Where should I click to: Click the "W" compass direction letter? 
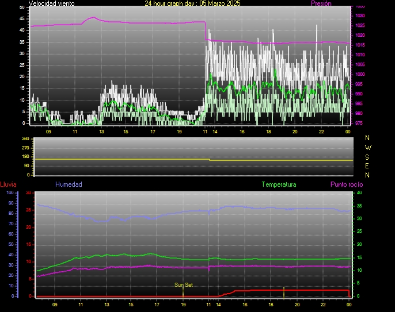click(x=368, y=147)
